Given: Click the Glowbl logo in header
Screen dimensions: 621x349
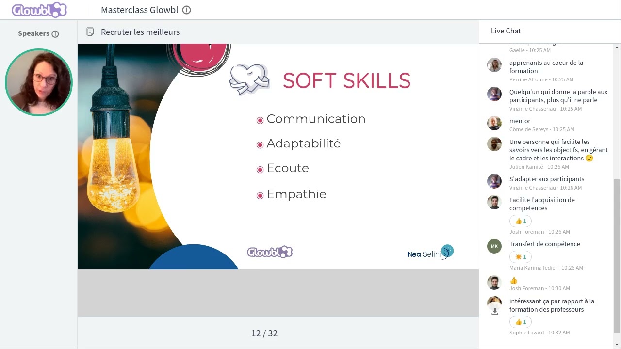Looking at the screenshot, I should coord(39,10).
